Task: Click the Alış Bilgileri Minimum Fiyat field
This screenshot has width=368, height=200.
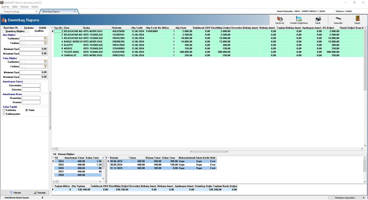Action: (34, 49)
